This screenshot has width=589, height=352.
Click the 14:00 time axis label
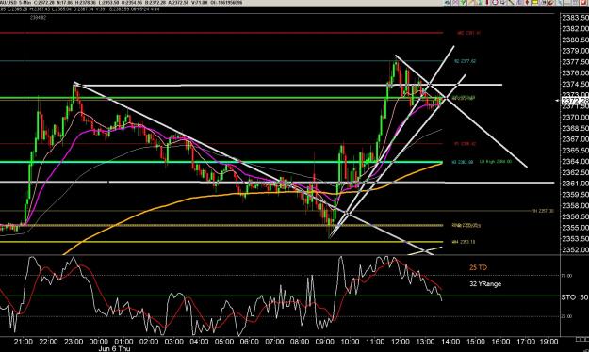pos(450,342)
